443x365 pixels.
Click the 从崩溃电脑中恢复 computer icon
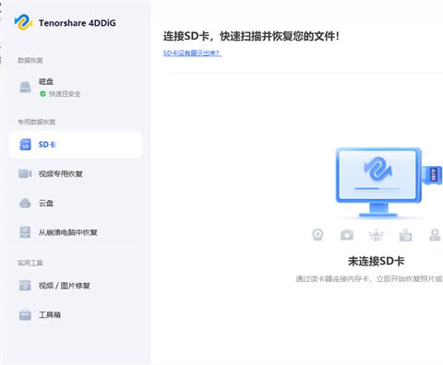25,232
